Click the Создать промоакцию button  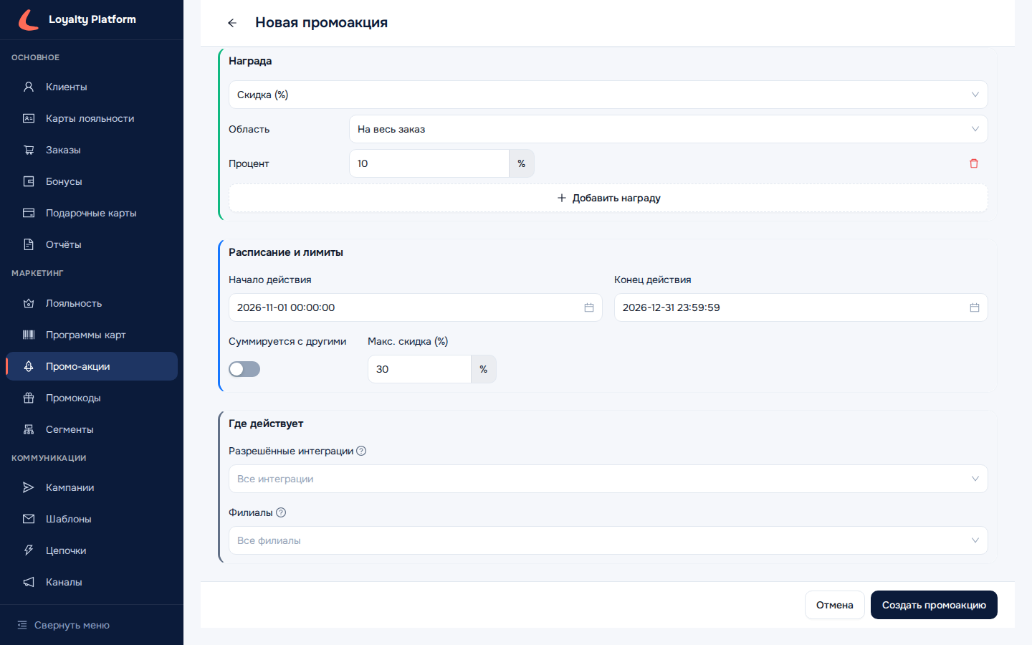934,605
